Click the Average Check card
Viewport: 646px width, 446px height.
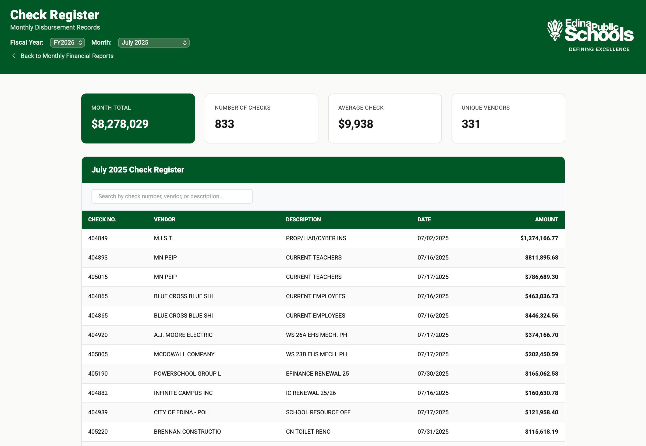[385, 118]
